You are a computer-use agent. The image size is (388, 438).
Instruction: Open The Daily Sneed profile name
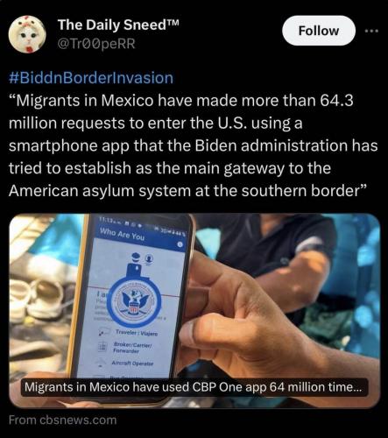(x=118, y=25)
